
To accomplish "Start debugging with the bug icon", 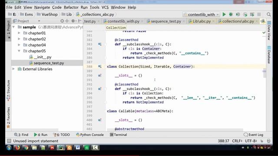I will coord(231,14).
